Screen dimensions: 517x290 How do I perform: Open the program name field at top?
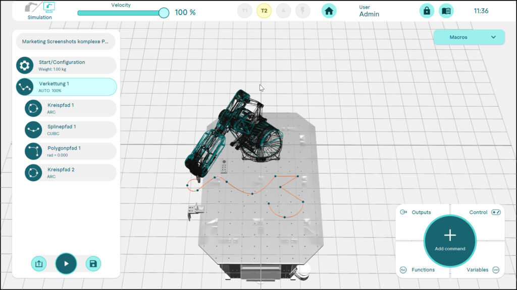[x=66, y=42]
